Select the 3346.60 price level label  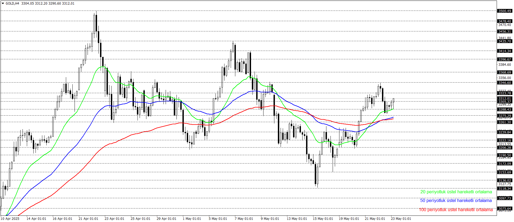(505, 83)
